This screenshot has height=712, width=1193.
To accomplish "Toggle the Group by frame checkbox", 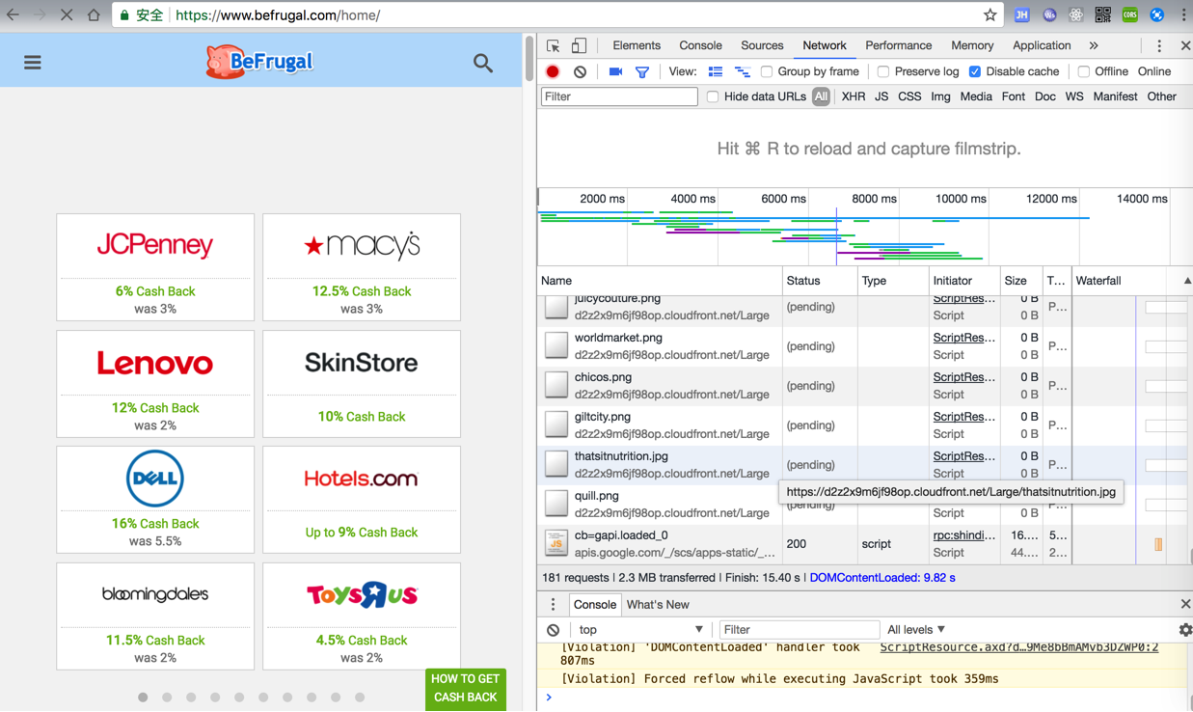I will [767, 71].
